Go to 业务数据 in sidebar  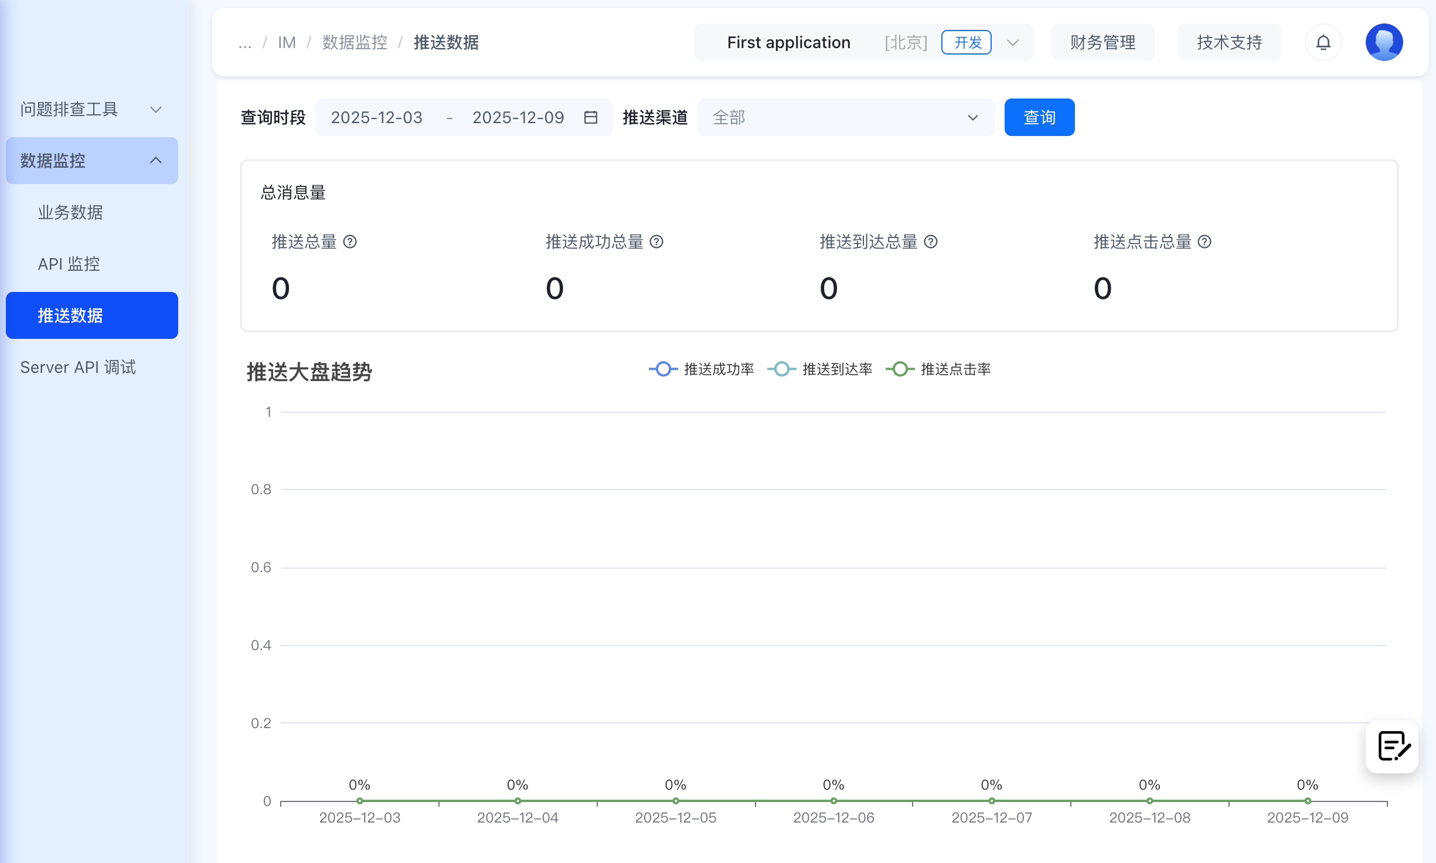tap(70, 212)
